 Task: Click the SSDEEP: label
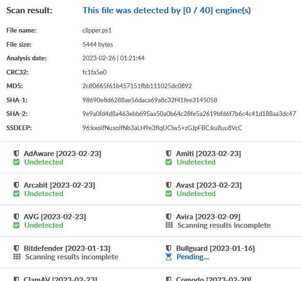[19, 128]
